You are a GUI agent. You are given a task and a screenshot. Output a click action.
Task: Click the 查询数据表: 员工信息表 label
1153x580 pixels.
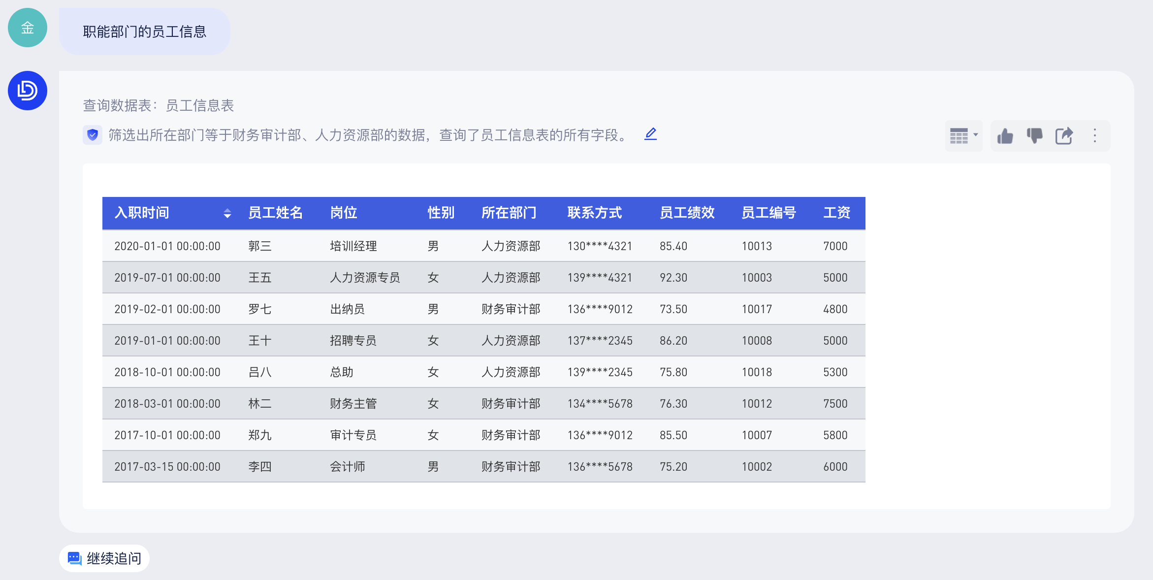tap(158, 105)
